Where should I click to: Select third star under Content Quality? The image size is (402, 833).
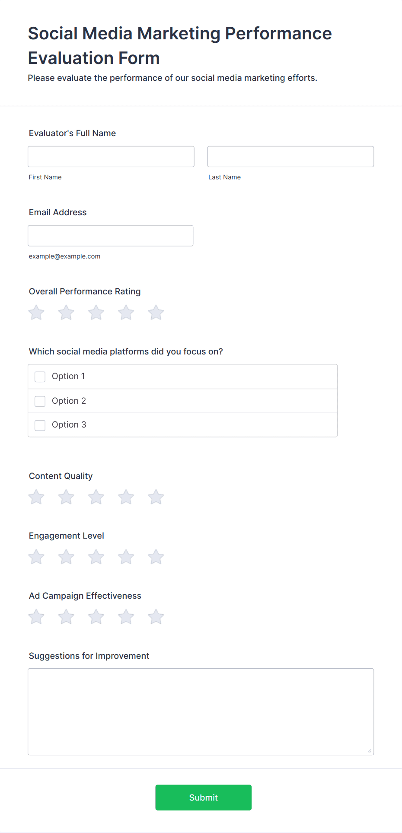coord(96,497)
